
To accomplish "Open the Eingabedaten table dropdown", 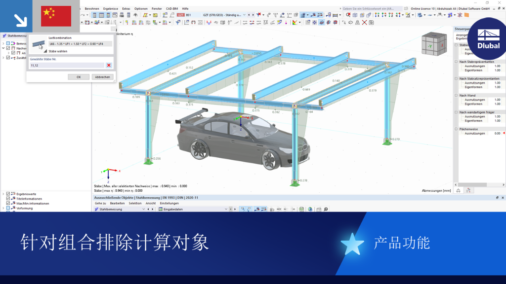I will (x=226, y=209).
